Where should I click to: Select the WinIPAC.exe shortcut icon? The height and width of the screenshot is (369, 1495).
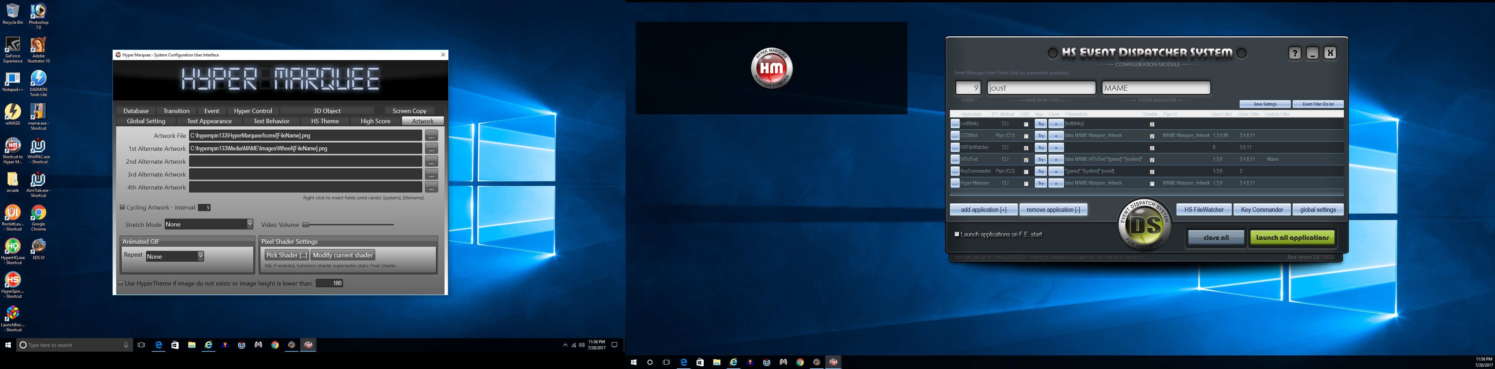click(38, 151)
